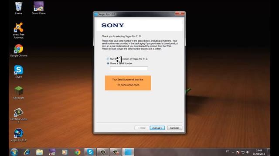Open Windows Explorer folder in taskbar

tap(40, 152)
